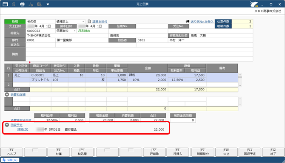Select product code cell C-00001

click(40, 75)
